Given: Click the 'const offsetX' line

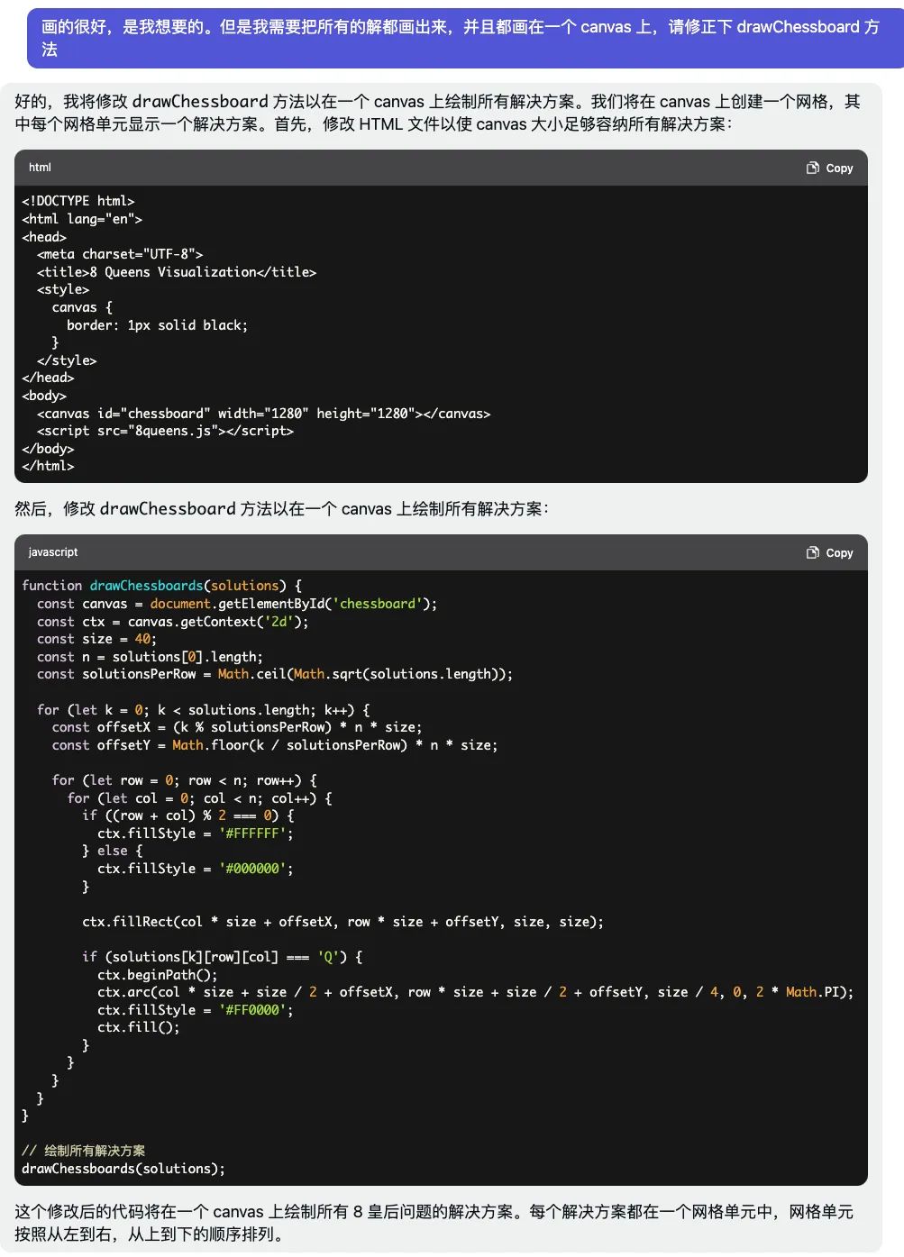Looking at the screenshot, I should tap(237, 727).
